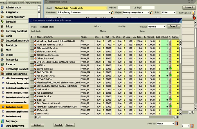Select Zestawienie kaucji menu item
197x129 pixels.
[14, 107]
